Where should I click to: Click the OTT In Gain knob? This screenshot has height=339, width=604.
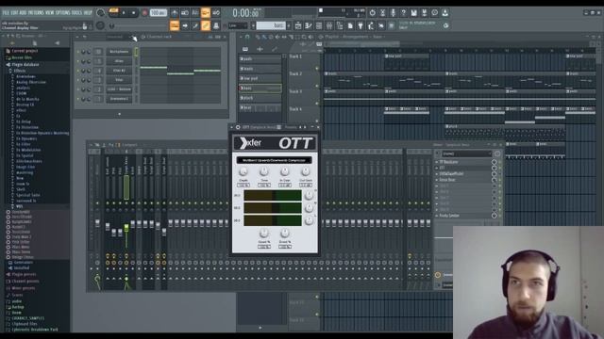(x=285, y=171)
